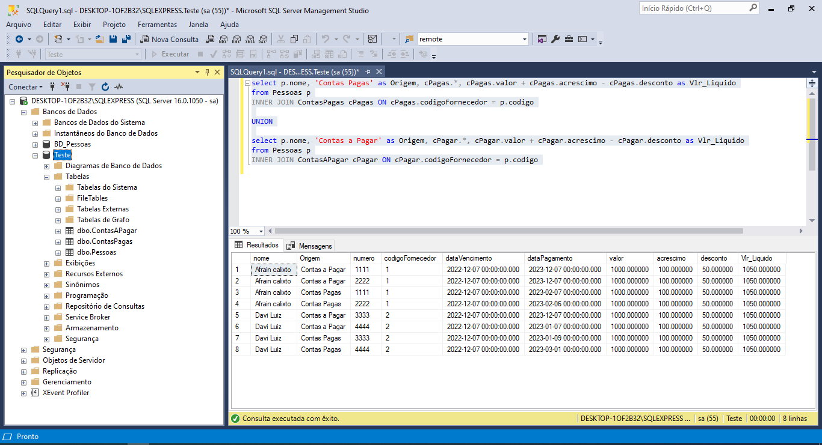
Task: Click the Activity Monitor icon in Object Explorer toolbar
Action: (x=117, y=87)
